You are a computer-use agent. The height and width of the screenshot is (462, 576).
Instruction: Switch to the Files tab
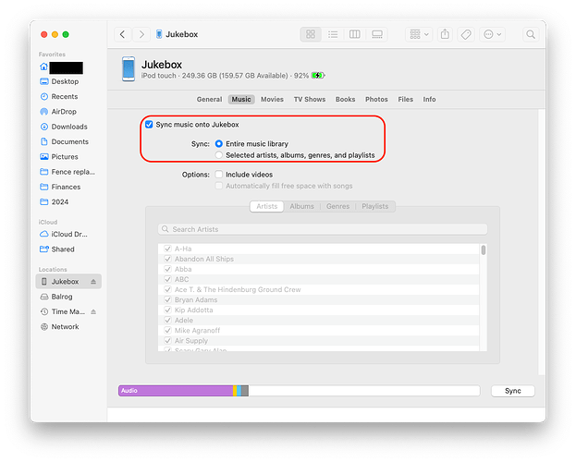click(406, 100)
